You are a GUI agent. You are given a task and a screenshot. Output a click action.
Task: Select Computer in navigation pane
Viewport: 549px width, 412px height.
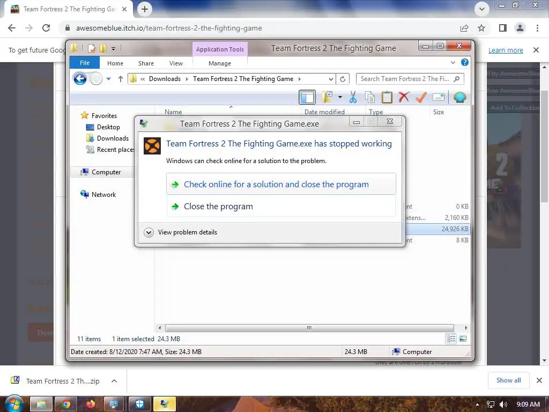tap(101, 172)
